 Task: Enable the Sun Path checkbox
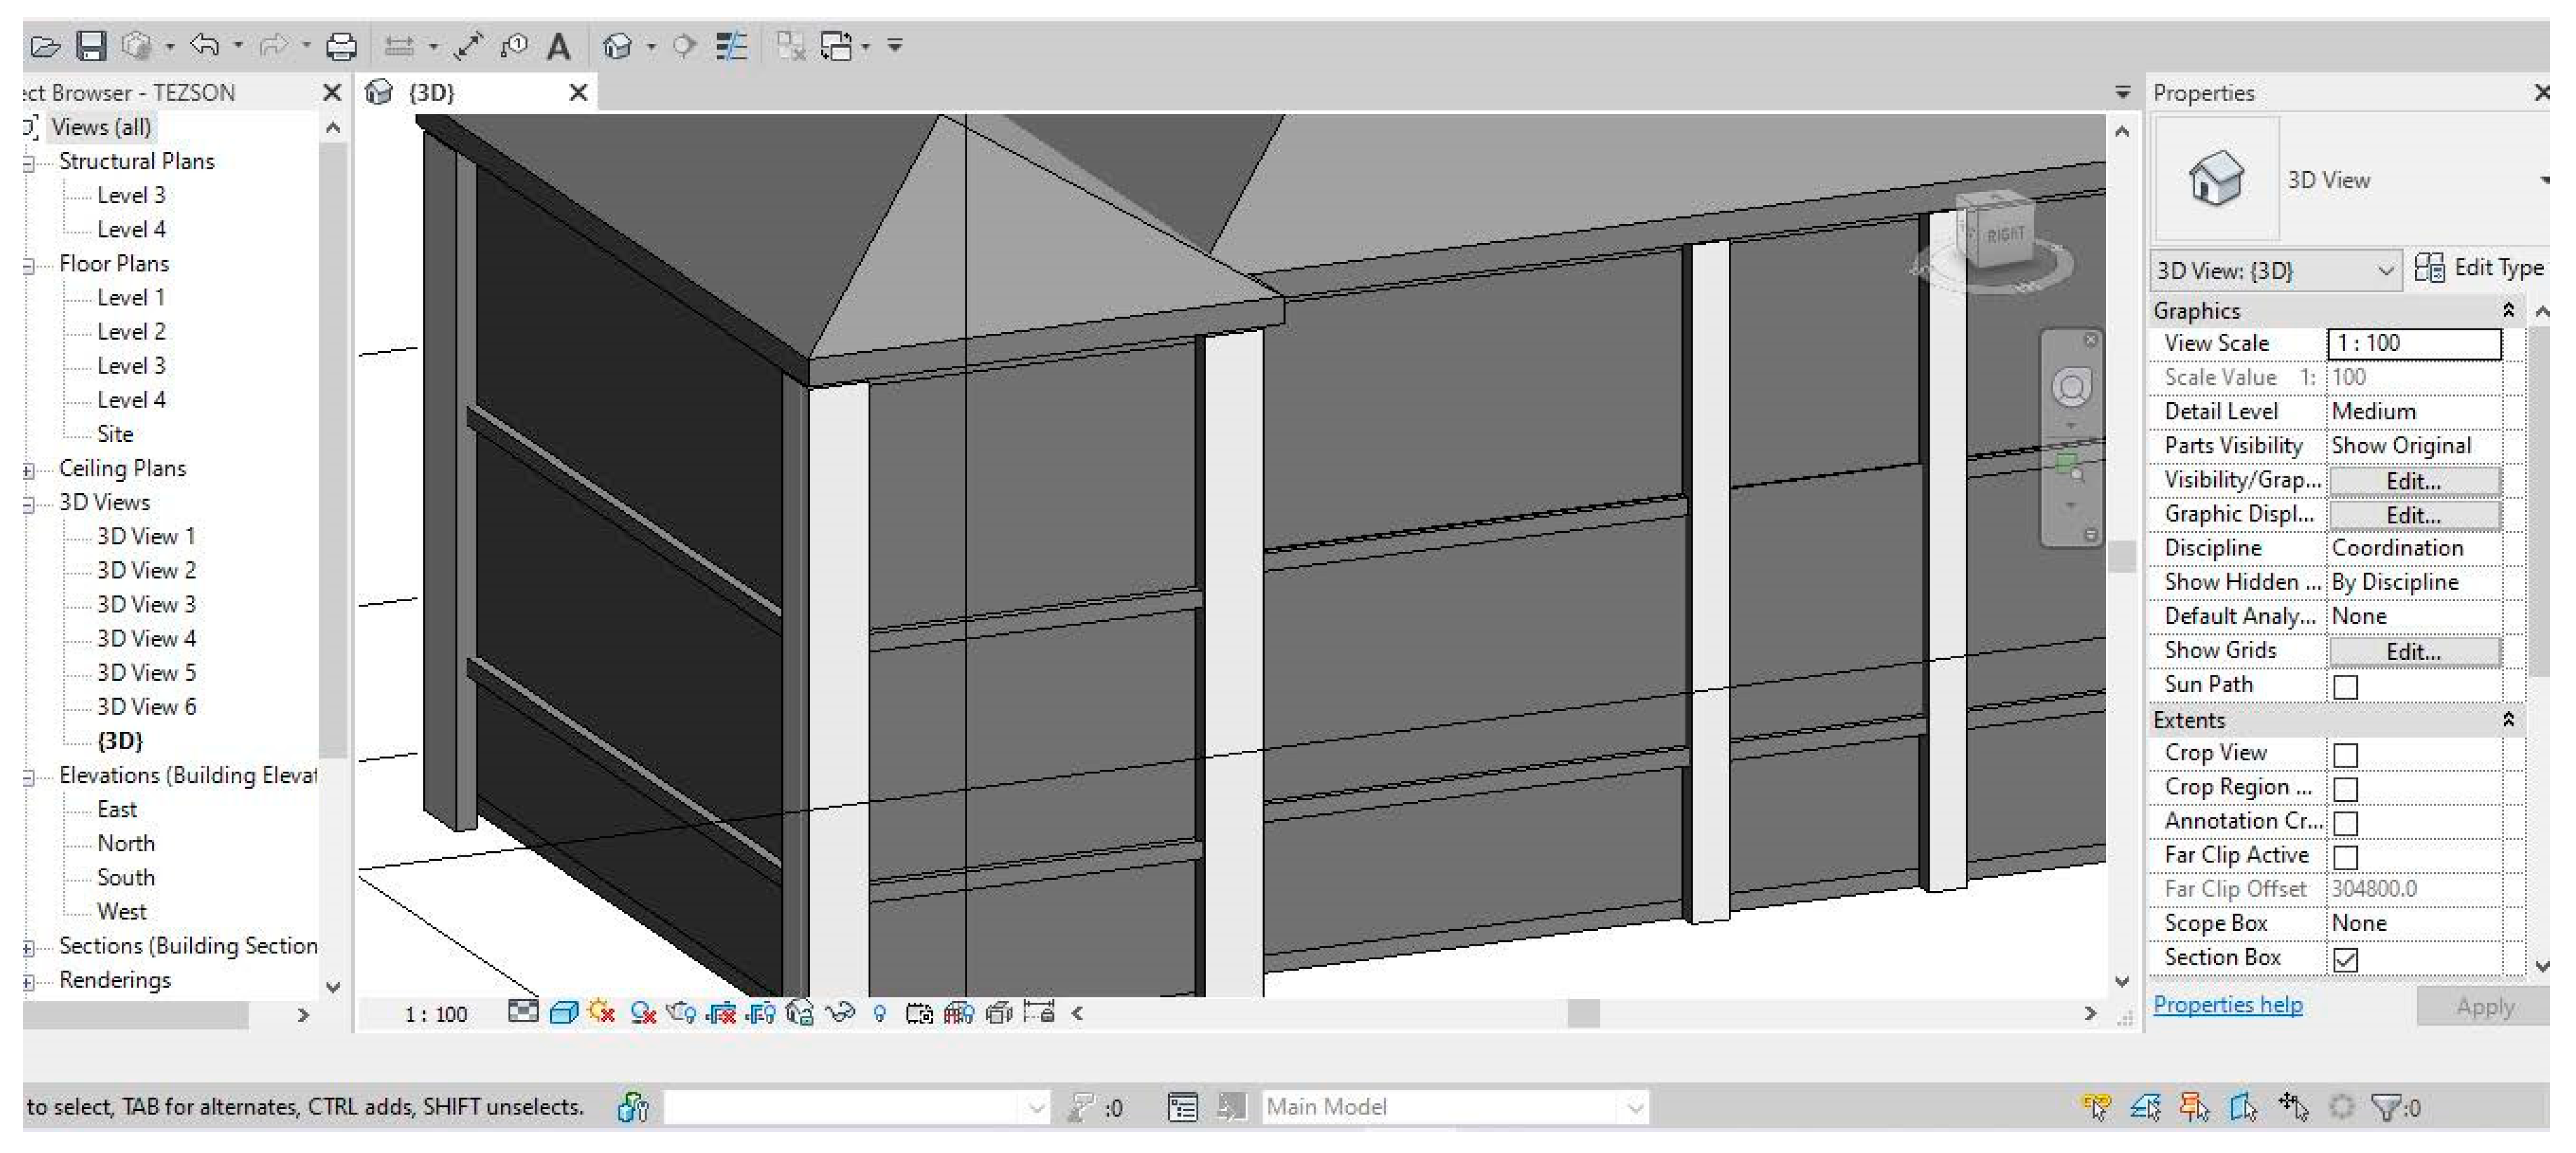[2345, 687]
